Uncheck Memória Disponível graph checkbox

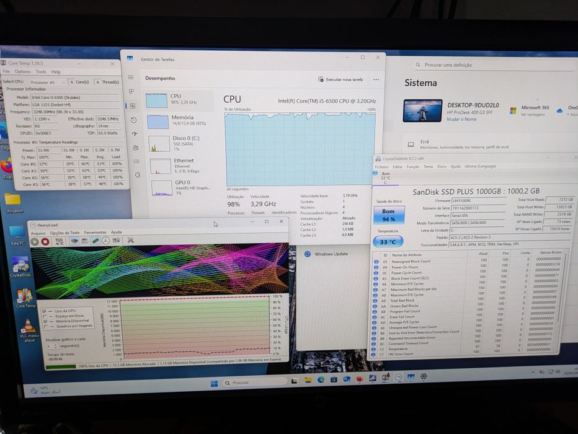pos(45,321)
